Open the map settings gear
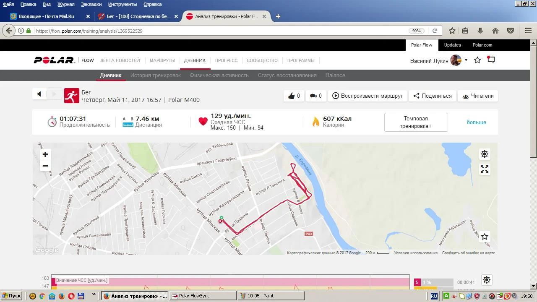537x302 pixels. tap(485, 154)
